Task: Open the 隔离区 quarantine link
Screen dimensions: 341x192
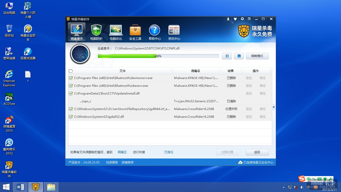Action: [x=122, y=152]
